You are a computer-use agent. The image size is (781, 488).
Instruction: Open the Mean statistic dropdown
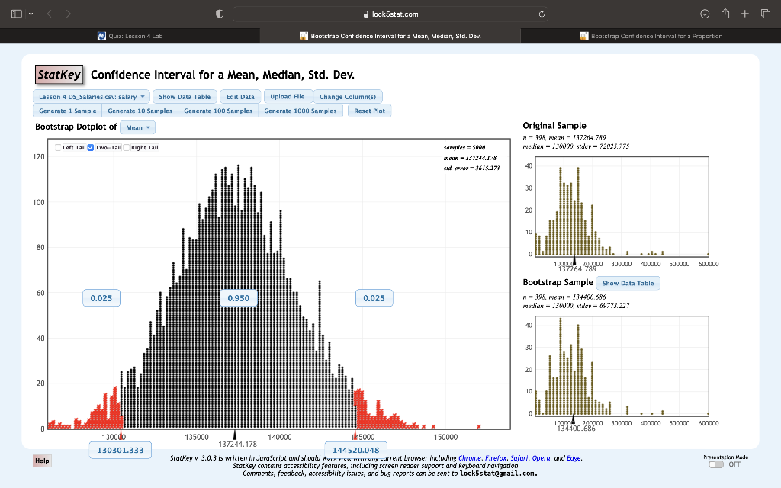point(136,127)
